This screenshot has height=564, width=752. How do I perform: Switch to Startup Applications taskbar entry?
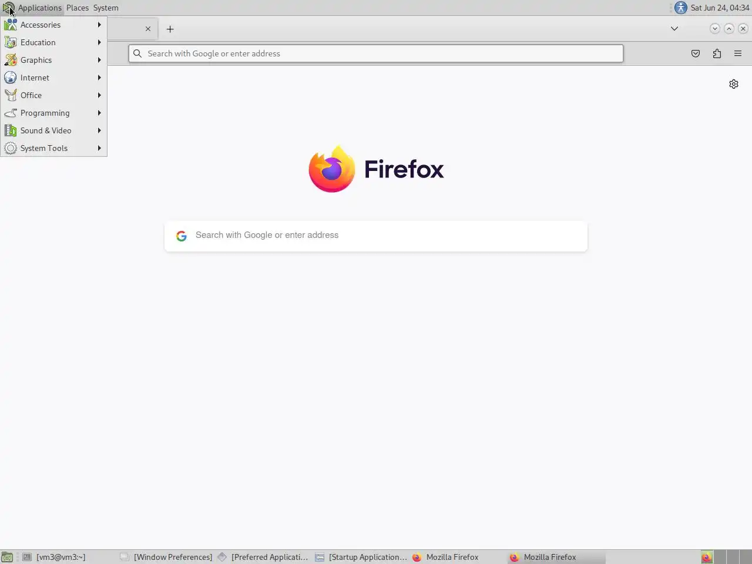[361, 557]
